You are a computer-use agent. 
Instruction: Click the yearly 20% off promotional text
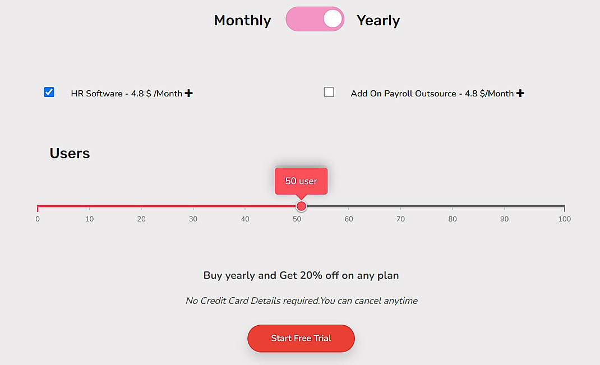click(301, 275)
